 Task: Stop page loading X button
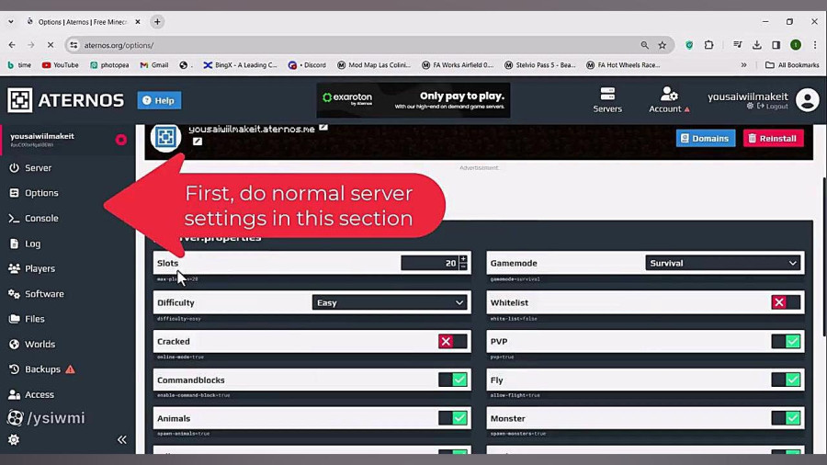[x=51, y=45]
